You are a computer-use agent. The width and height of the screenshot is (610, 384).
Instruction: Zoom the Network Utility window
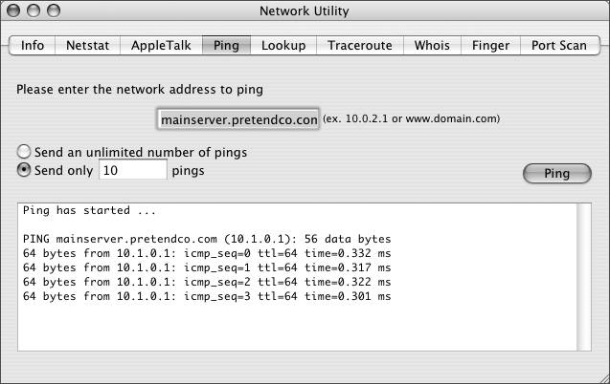(54, 11)
